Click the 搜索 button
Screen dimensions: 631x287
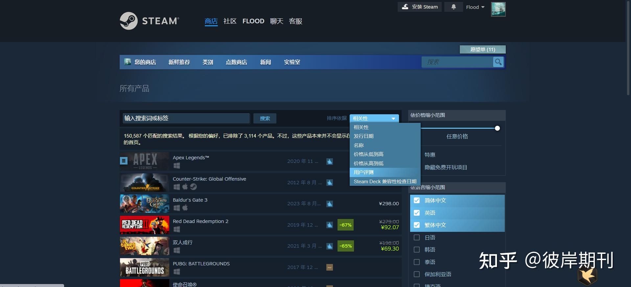coord(265,119)
